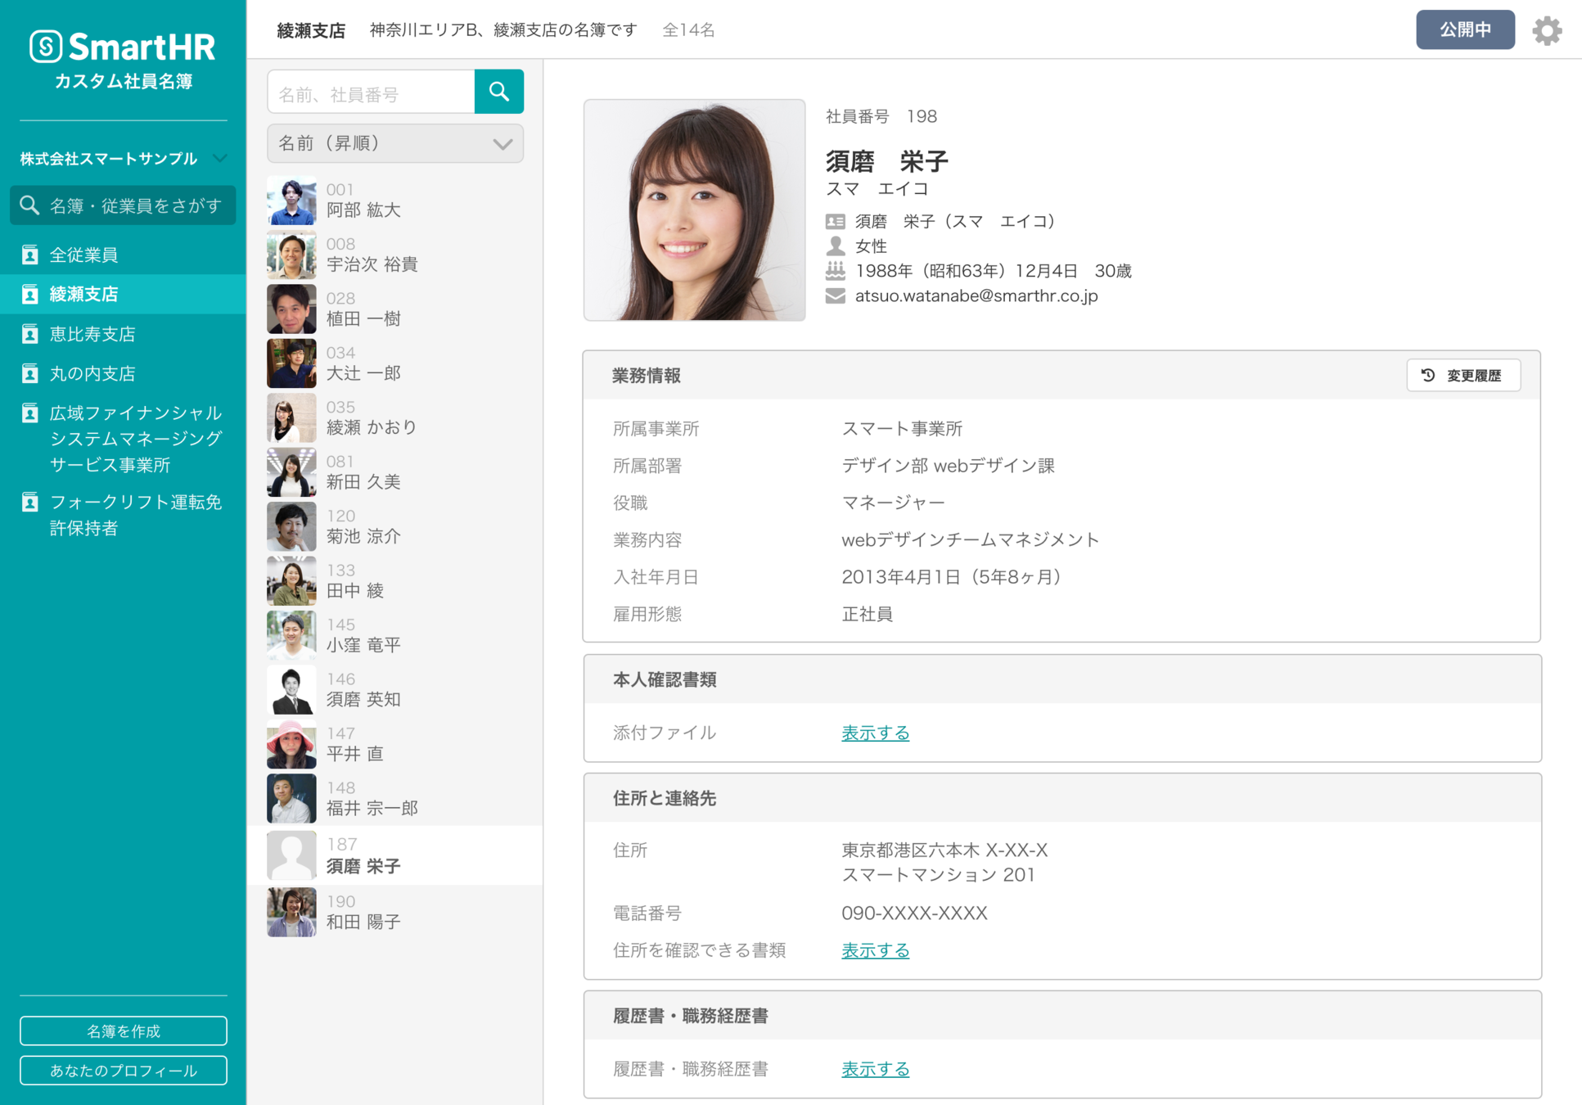This screenshot has height=1105, width=1582.
Task: Click the envelope icon beside the email address
Action: [835, 296]
